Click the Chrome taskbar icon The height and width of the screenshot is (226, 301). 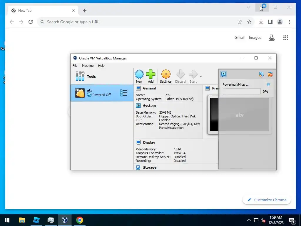(x=79, y=220)
